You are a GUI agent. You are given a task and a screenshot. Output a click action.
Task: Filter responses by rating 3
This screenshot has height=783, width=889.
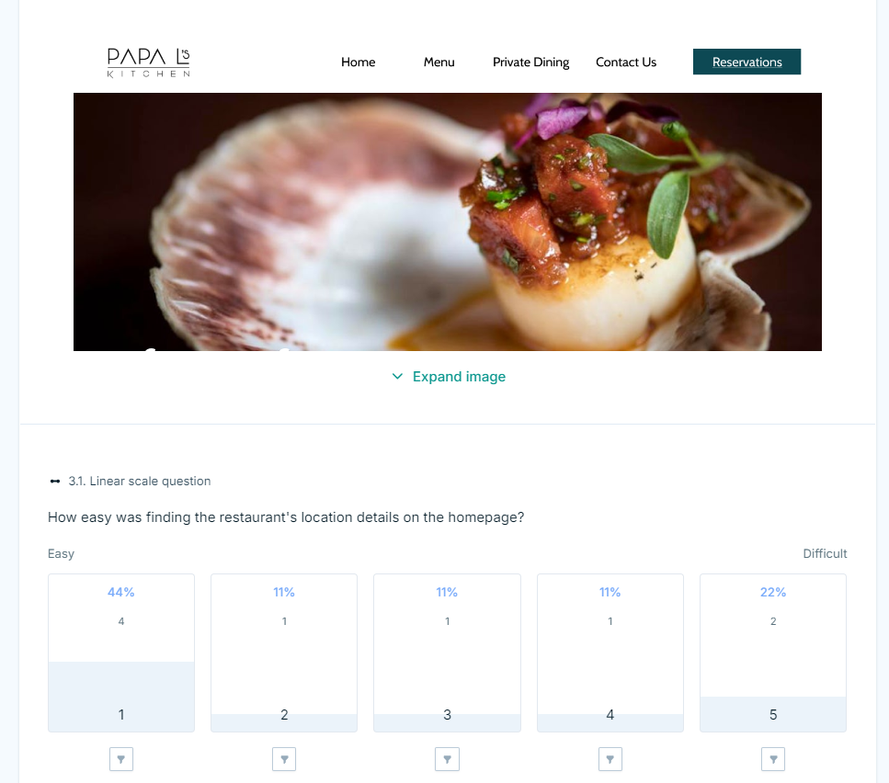click(x=448, y=759)
